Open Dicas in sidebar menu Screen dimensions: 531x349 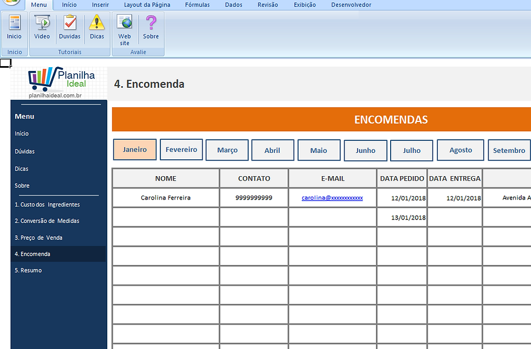coord(22,169)
